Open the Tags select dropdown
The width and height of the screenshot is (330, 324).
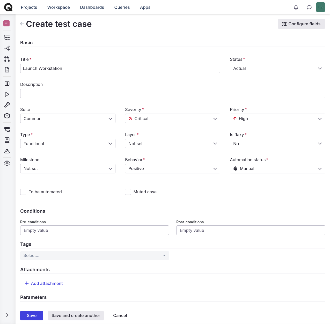tap(94, 255)
